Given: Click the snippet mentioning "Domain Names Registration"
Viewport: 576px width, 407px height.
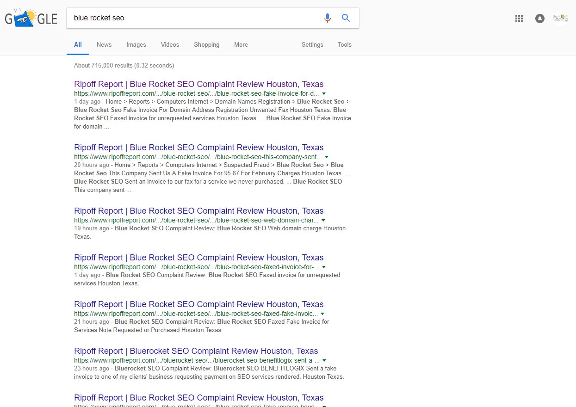Looking at the screenshot, I should pyautogui.click(x=212, y=114).
